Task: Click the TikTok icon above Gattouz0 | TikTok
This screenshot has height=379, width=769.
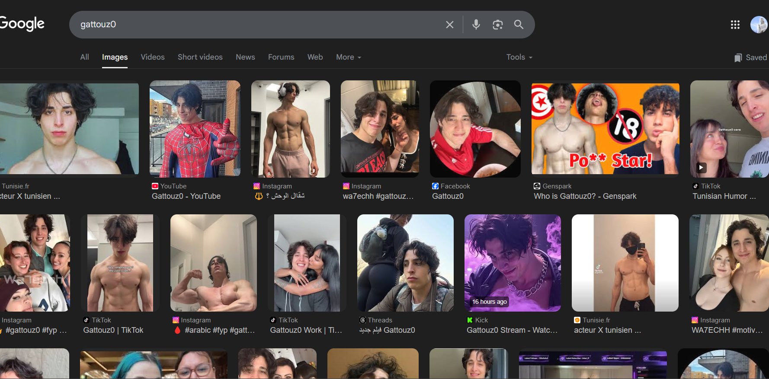Action: [87, 320]
